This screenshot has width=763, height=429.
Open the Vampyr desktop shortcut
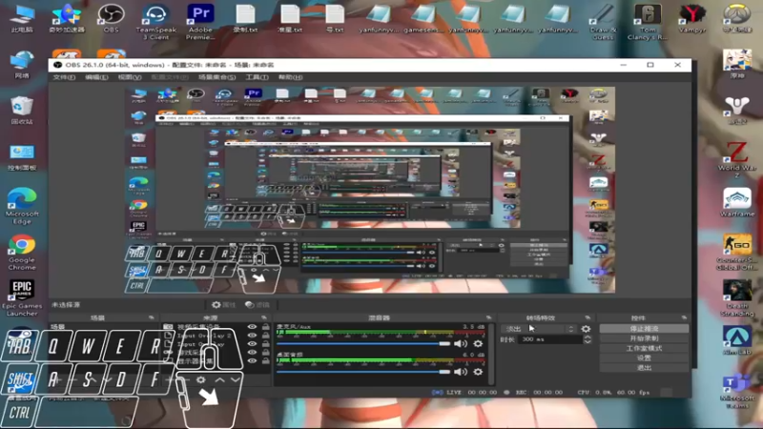[x=692, y=17]
